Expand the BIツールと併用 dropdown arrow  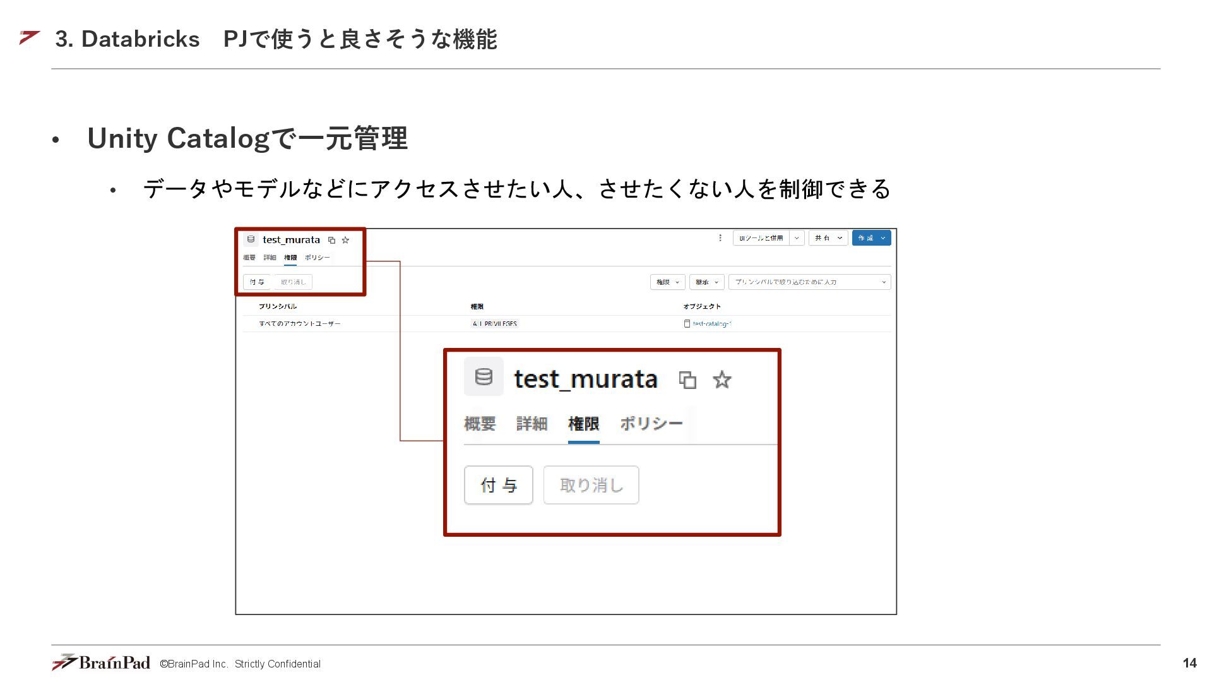[797, 238]
